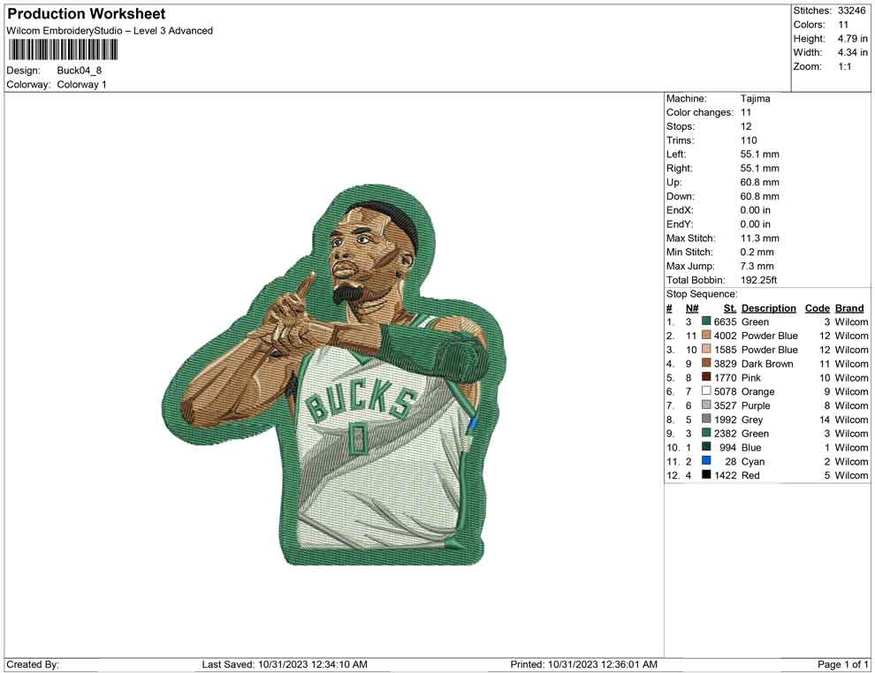Click the Wilcom EmbroideryStudio subtitle

110,31
